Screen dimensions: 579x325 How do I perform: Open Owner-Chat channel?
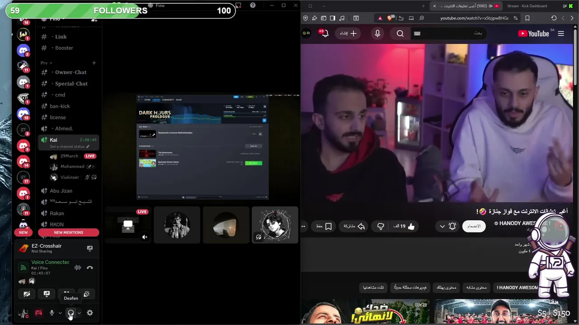click(68, 72)
